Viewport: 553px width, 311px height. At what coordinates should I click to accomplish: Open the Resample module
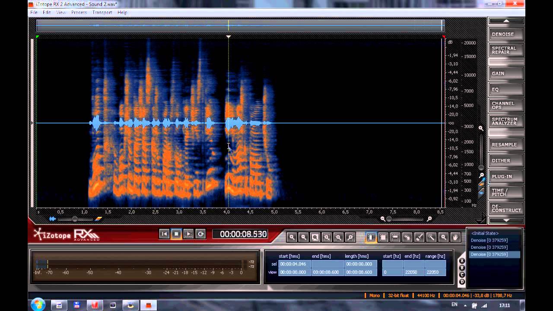[x=506, y=145]
